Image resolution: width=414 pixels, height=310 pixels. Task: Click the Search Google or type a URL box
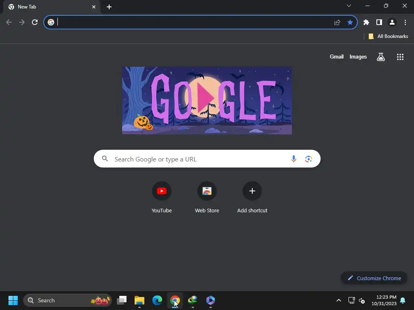pos(207,159)
